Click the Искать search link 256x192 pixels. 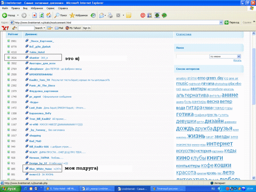pos(237,60)
